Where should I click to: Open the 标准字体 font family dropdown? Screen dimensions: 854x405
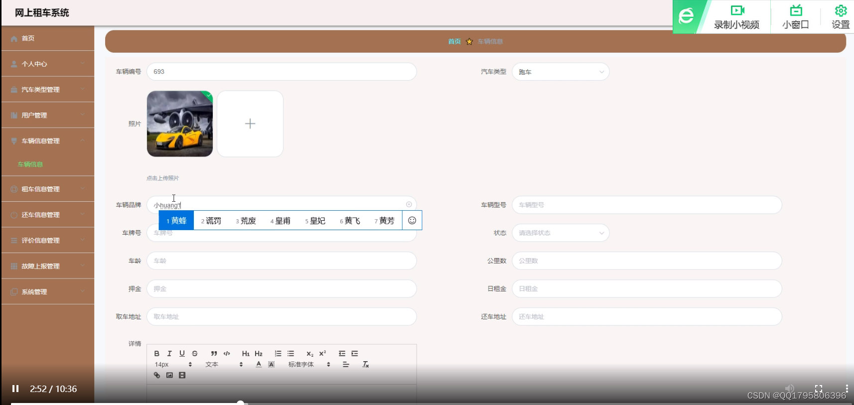pos(309,365)
